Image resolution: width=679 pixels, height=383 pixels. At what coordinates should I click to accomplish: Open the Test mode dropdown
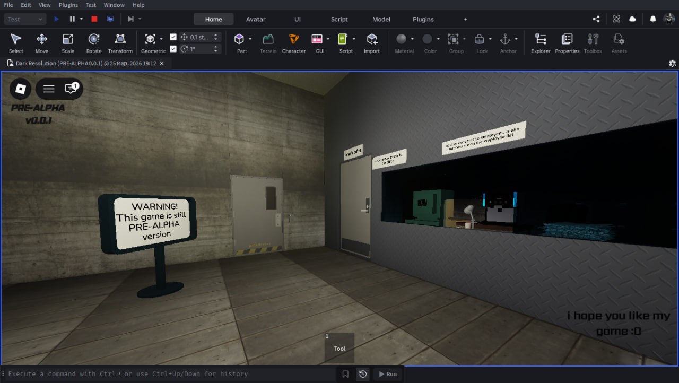coord(25,19)
